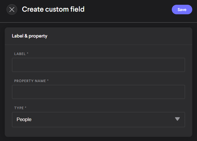Expand the People type combo box
The image size is (197, 141).
pos(98,119)
